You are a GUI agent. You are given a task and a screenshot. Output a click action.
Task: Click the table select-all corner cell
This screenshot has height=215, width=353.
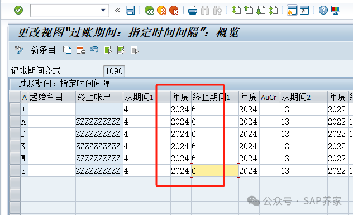[x=15, y=97]
